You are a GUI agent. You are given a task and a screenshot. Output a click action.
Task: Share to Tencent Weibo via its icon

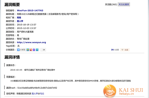click(37, 50)
